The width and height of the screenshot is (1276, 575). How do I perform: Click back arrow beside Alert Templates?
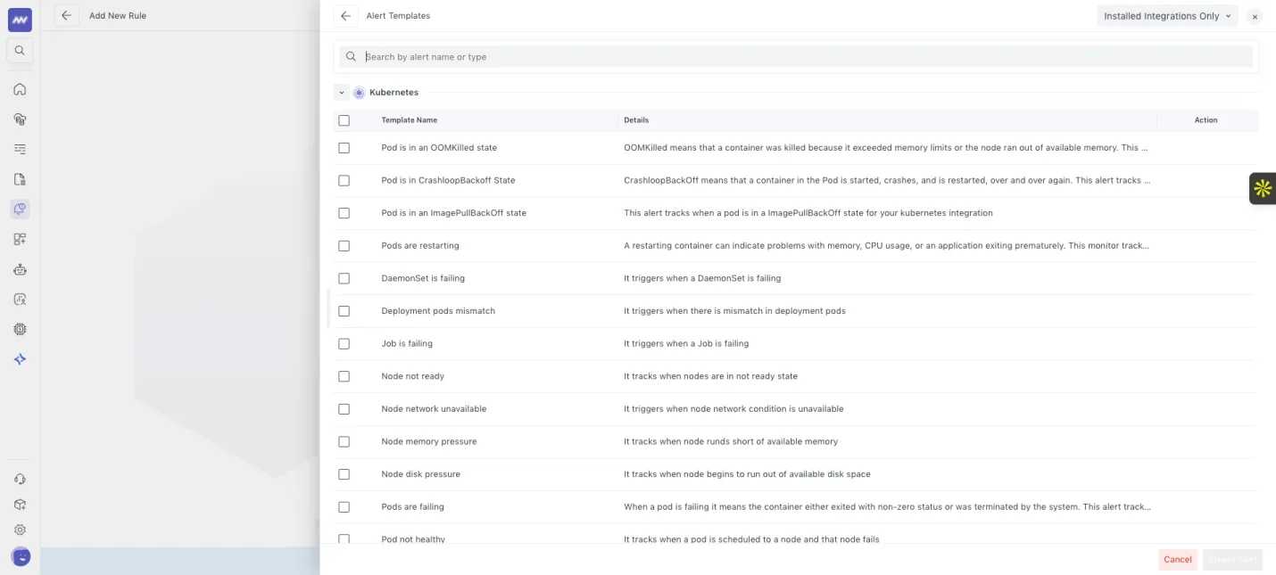tap(345, 16)
